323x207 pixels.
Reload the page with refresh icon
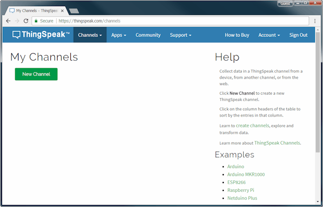(x=26, y=21)
